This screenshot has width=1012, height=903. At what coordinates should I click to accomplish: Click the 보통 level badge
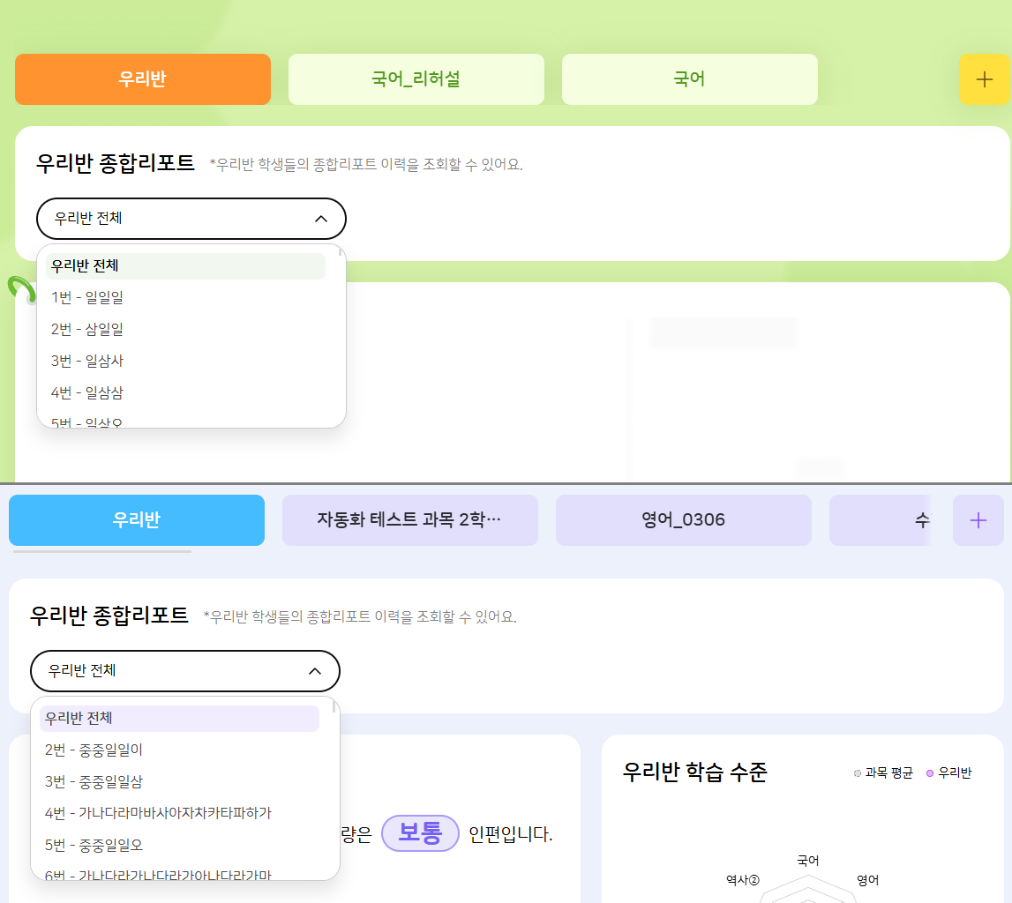click(420, 833)
